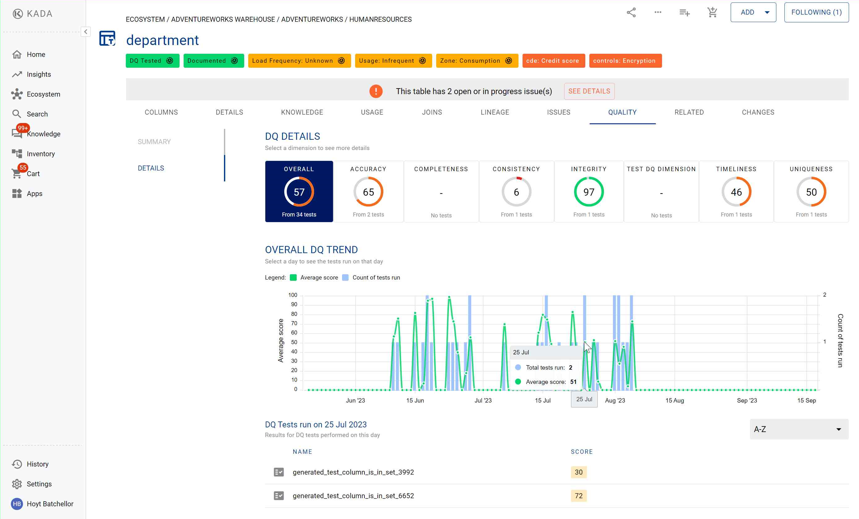Select SUMMARY in the quality side menu
Screen dimensions: 859x519
tap(154, 142)
